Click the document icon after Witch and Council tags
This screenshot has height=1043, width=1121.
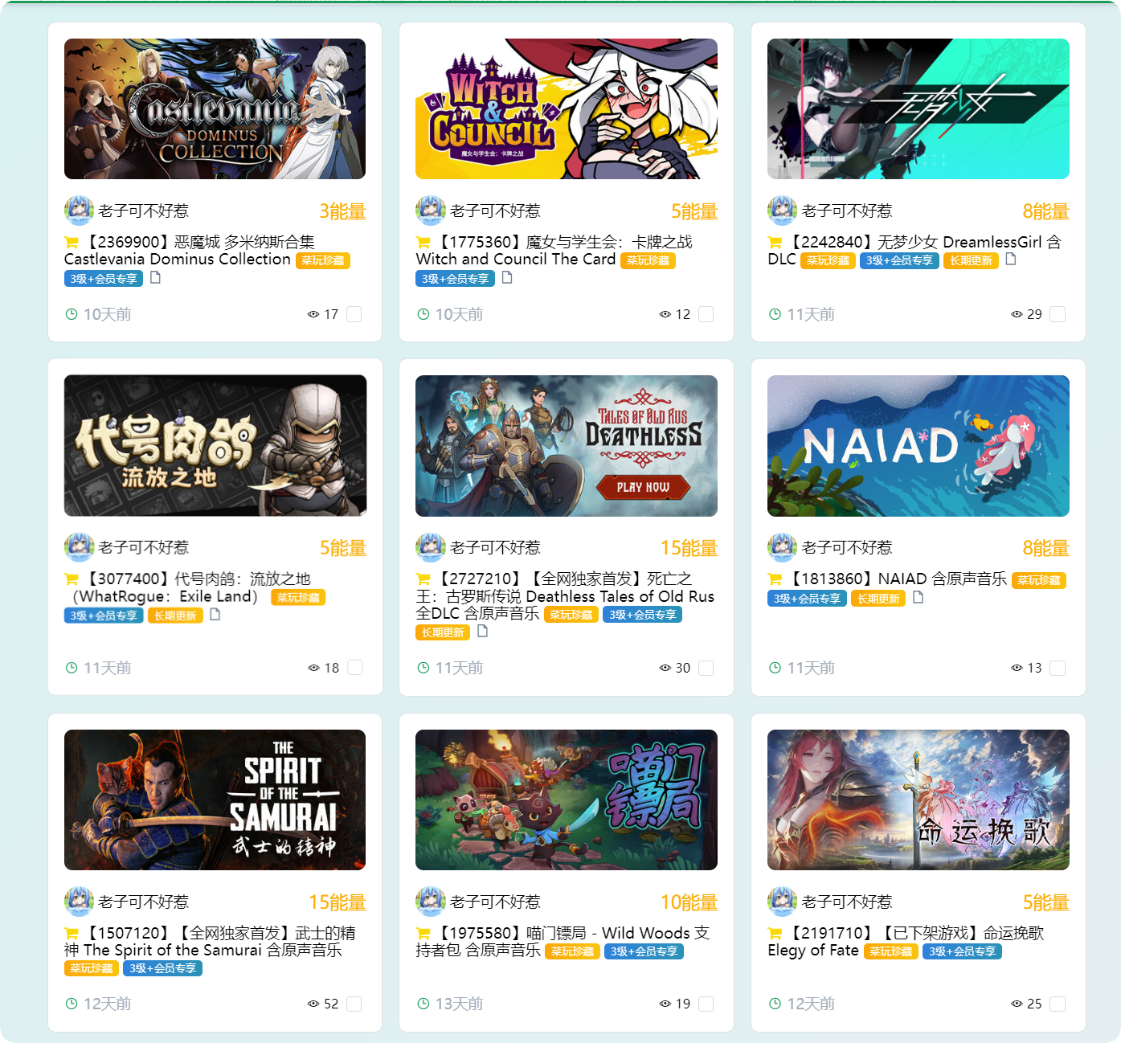(x=507, y=277)
